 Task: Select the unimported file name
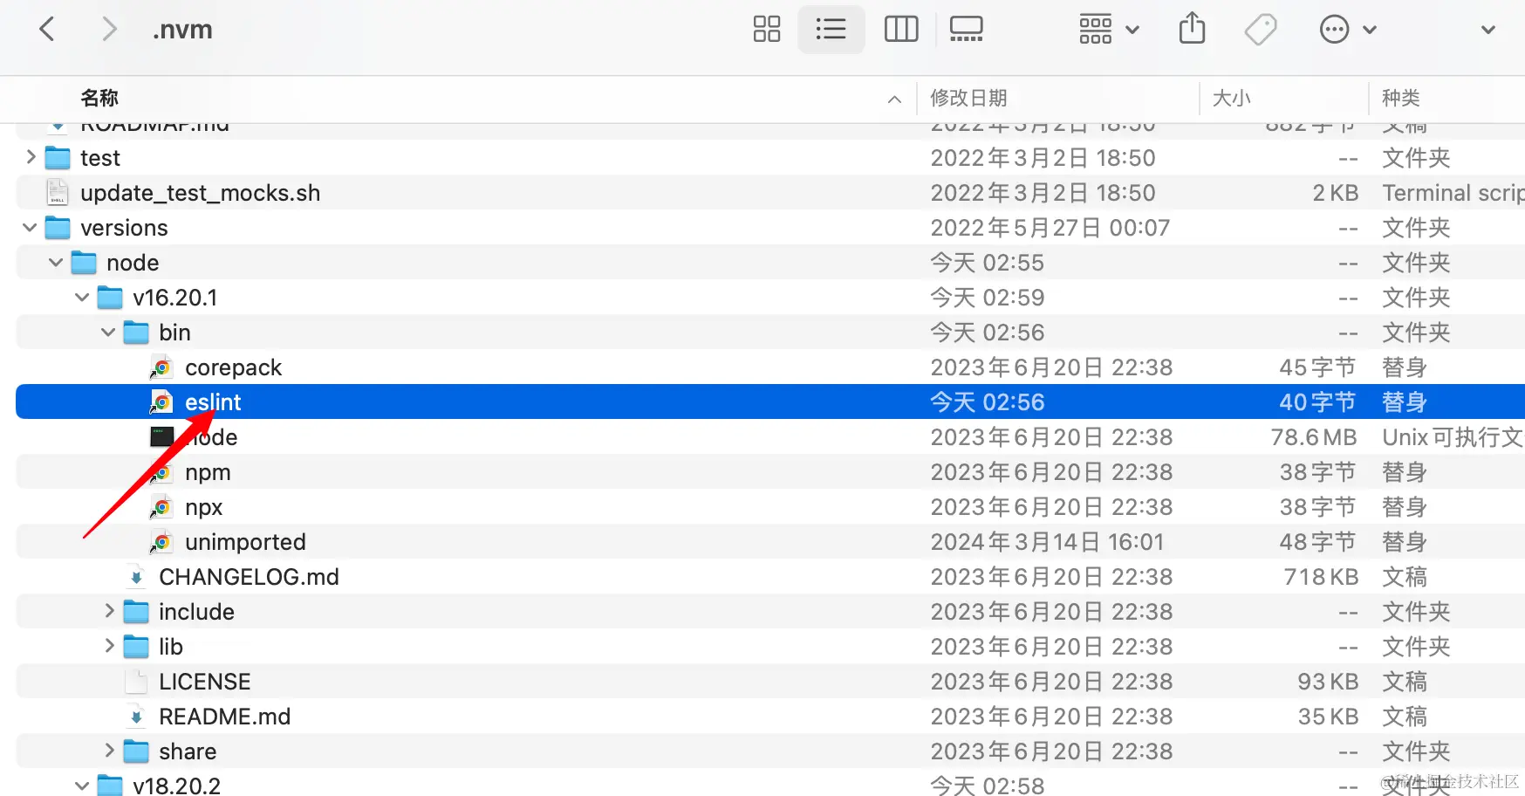(x=245, y=542)
